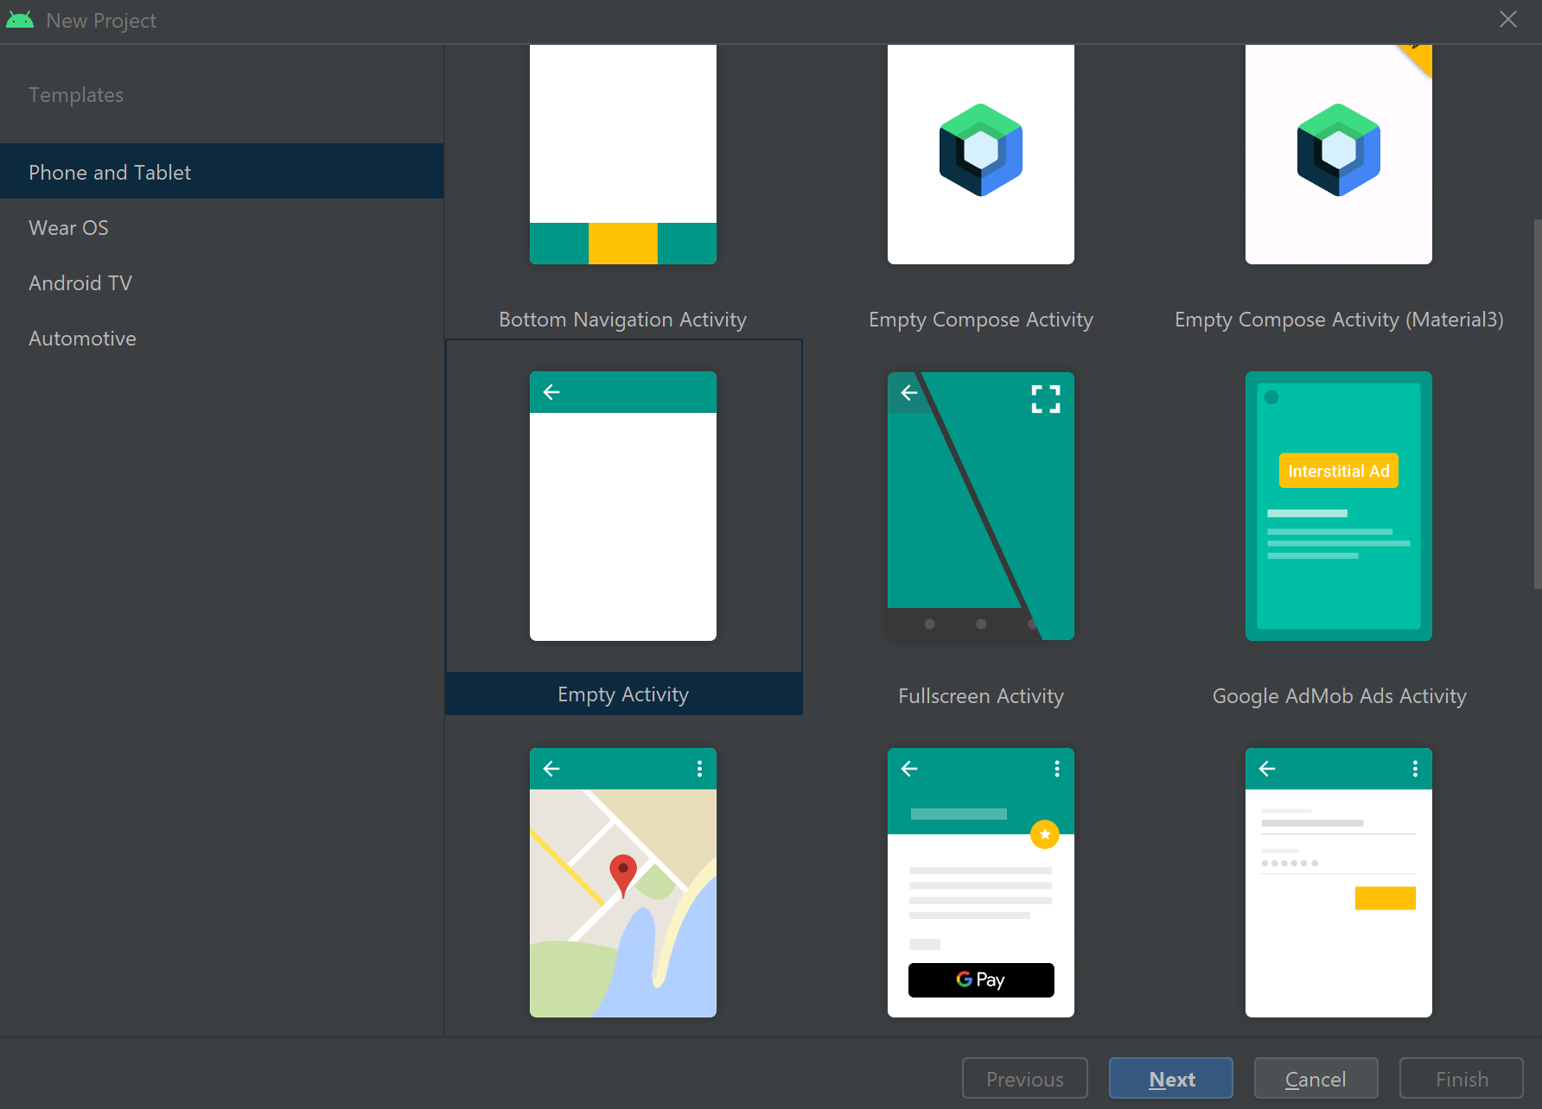Choose the Google Pay Activity template
1542x1109 pixels.
(x=980, y=883)
